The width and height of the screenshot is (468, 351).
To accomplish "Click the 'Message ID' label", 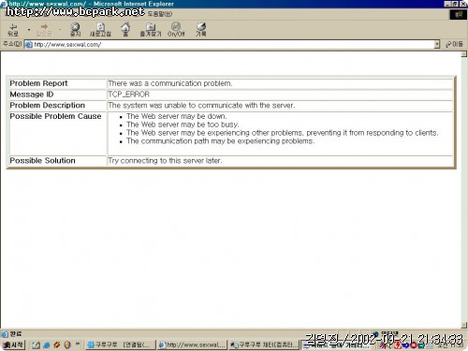I will tap(32, 95).
